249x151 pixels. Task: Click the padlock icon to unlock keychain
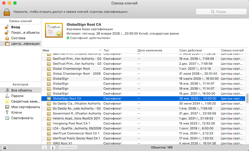7,12
